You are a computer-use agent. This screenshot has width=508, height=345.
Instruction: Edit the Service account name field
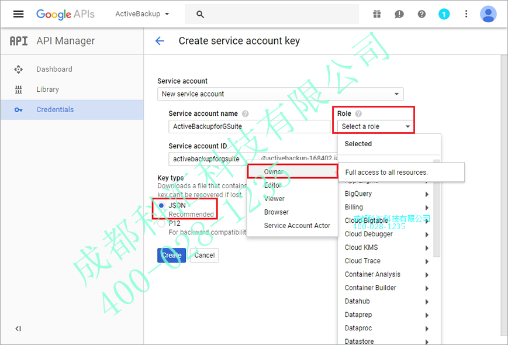pyautogui.click(x=249, y=126)
